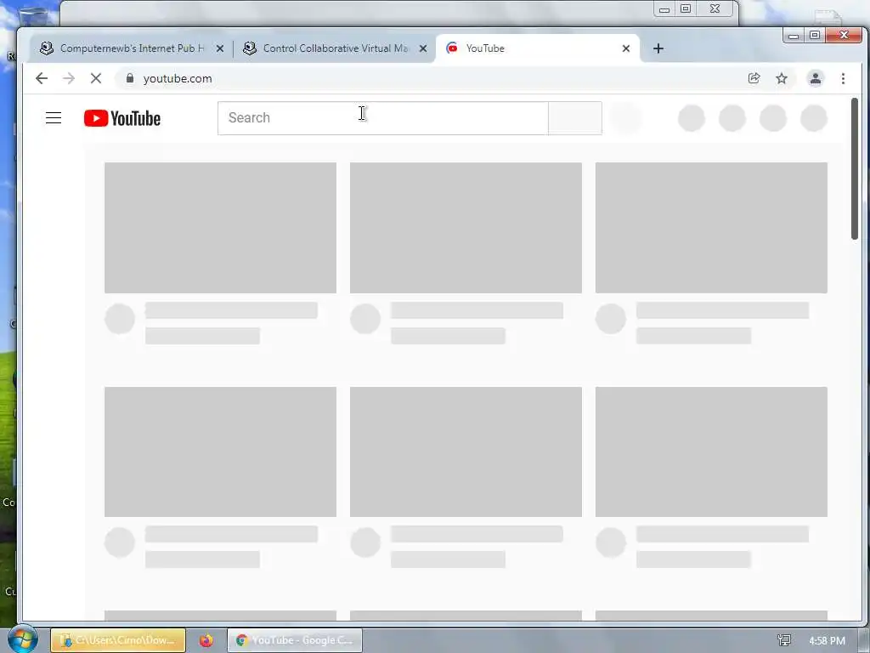This screenshot has height=653, width=870.
Task: Open the share page icon in address bar
Action: 754,78
